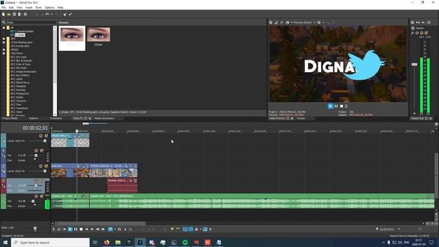This screenshot has width=439, height=247.
Task: Switch to the Trimmer tab
Action: [x=301, y=119]
